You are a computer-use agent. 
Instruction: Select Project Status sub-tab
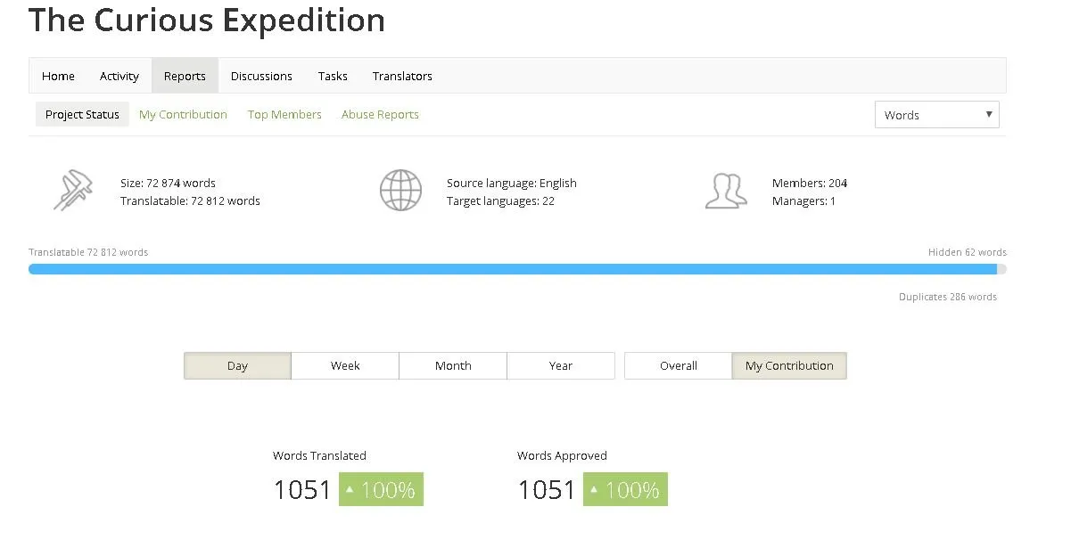[x=82, y=114]
